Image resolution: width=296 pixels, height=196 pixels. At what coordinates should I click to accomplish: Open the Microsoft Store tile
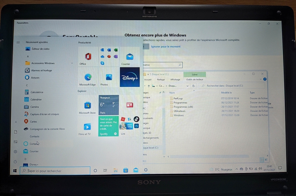click(x=88, y=105)
